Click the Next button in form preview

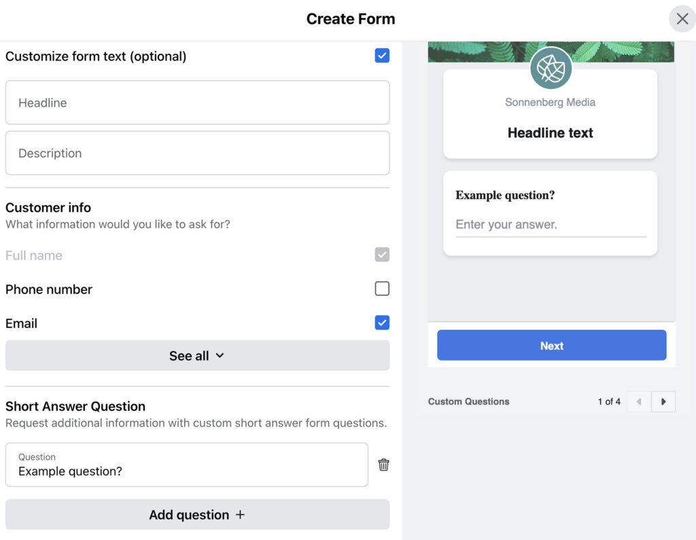coord(551,345)
